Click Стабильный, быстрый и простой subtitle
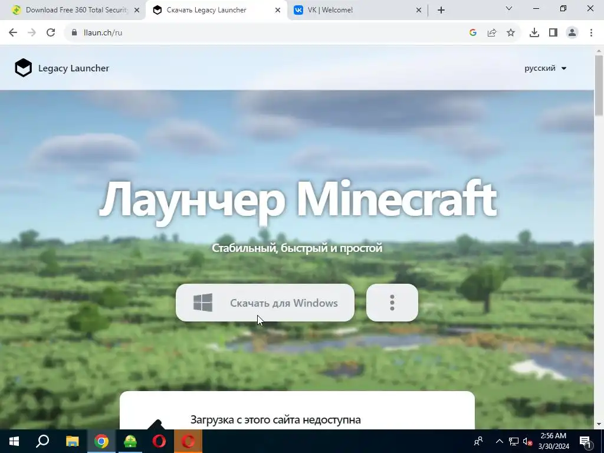Viewport: 604px width, 453px height. 297,248
